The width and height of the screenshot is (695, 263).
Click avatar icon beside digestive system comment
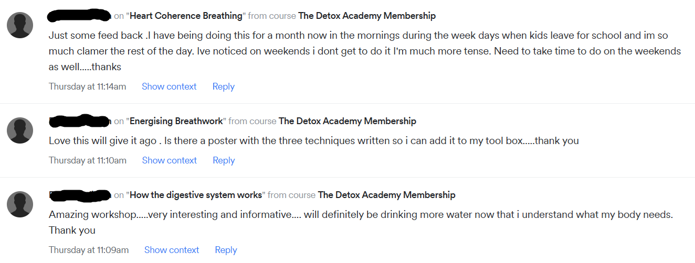pyautogui.click(x=20, y=204)
